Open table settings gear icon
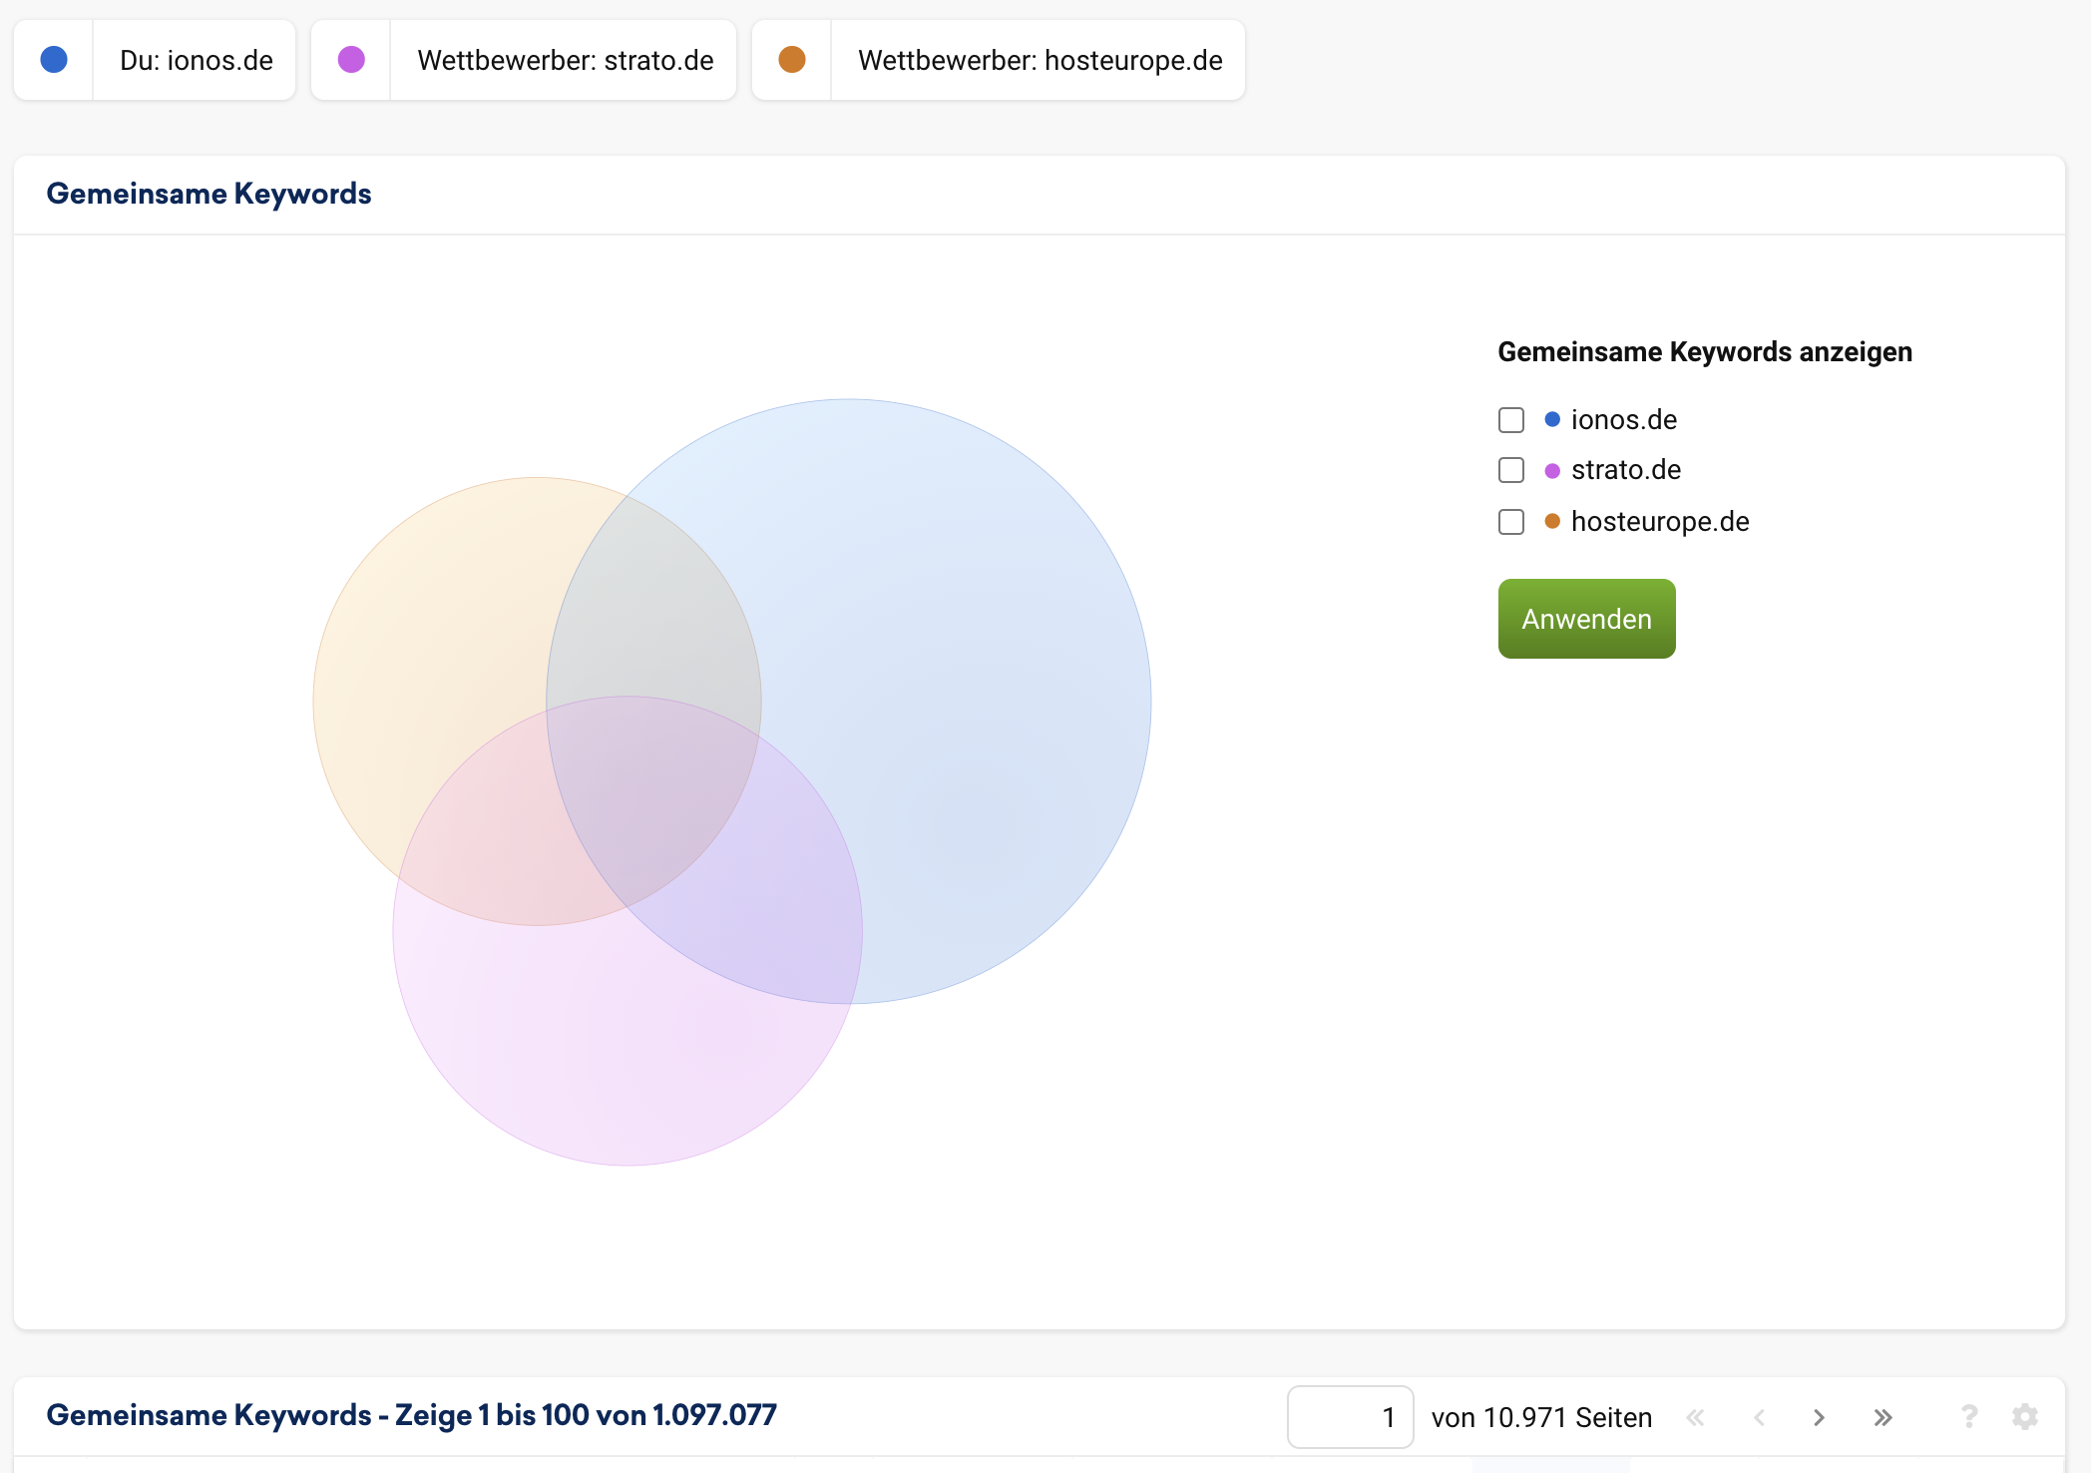 (x=2025, y=1416)
